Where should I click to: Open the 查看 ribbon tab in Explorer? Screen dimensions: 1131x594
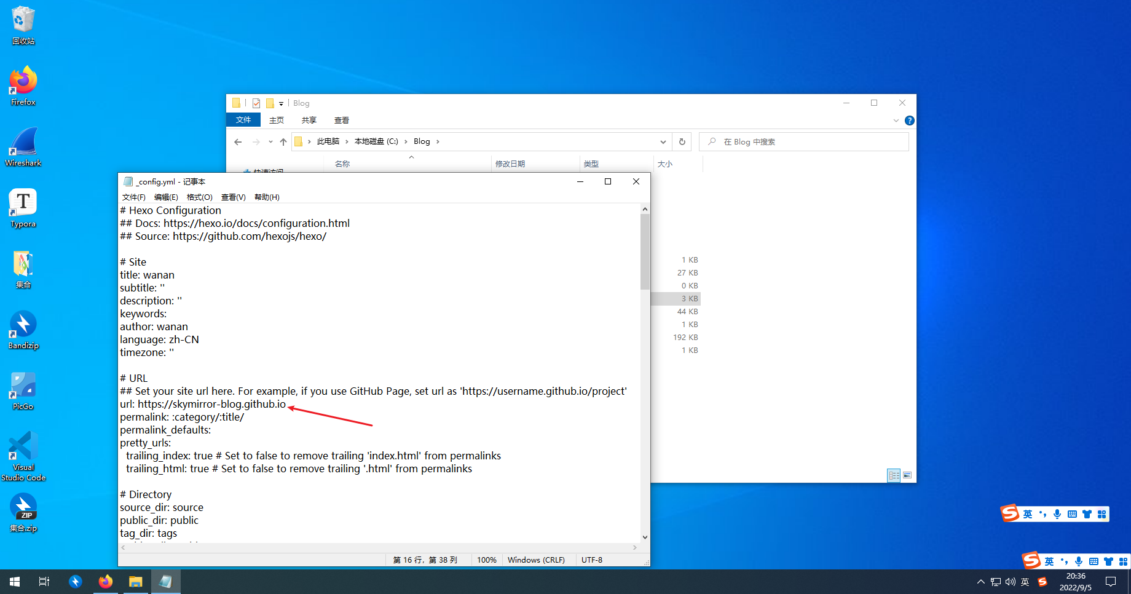tap(342, 121)
